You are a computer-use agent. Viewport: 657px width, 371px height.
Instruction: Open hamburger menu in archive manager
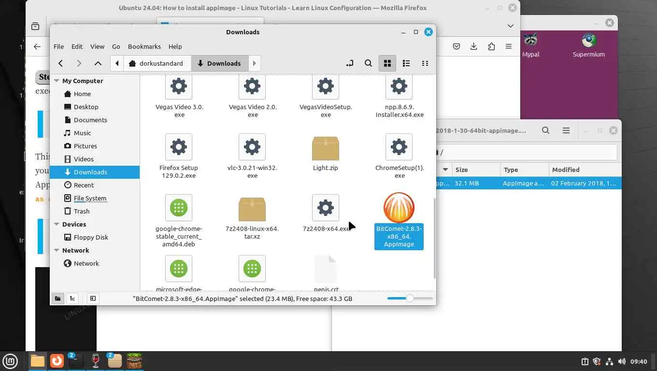(566, 130)
